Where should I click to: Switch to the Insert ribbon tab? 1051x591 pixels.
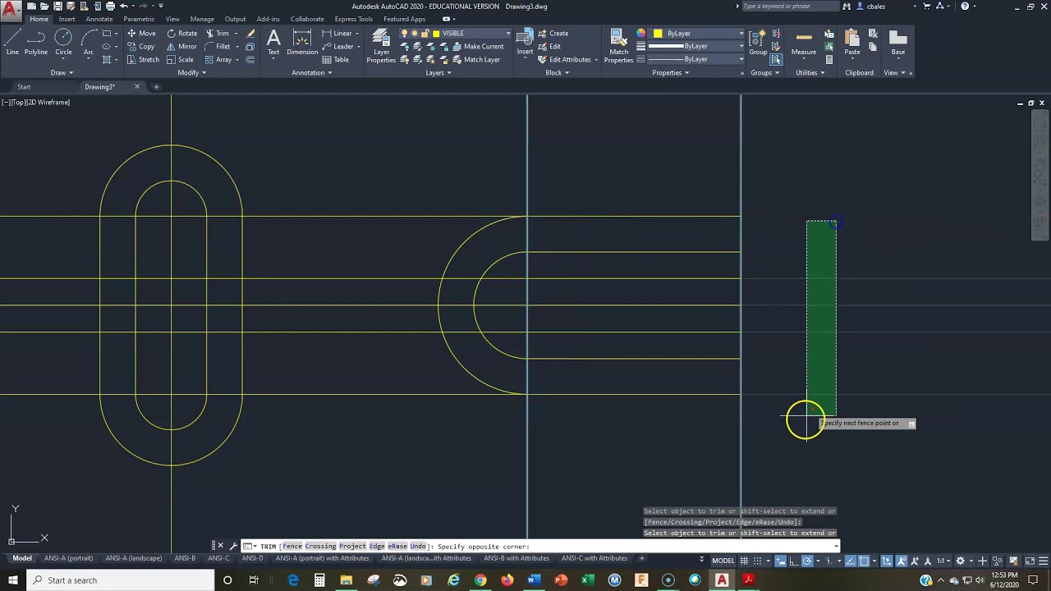[67, 19]
